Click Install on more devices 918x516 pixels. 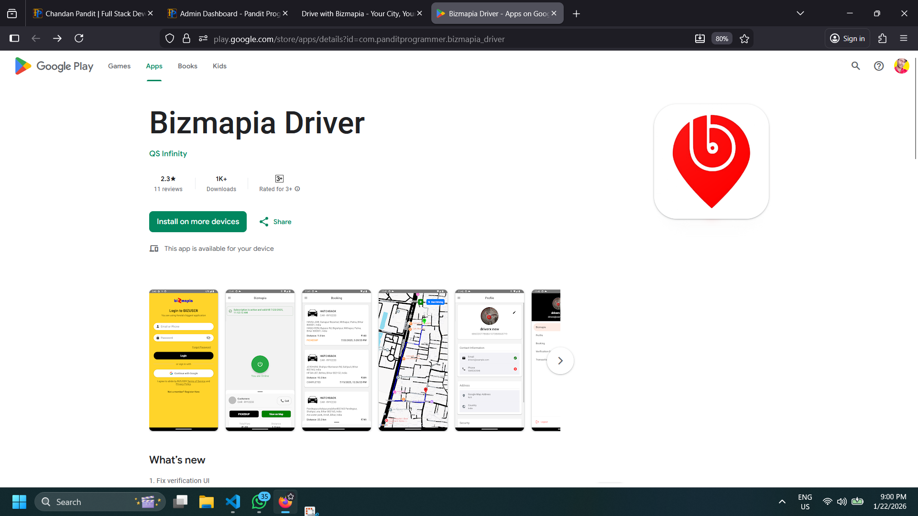click(x=197, y=221)
